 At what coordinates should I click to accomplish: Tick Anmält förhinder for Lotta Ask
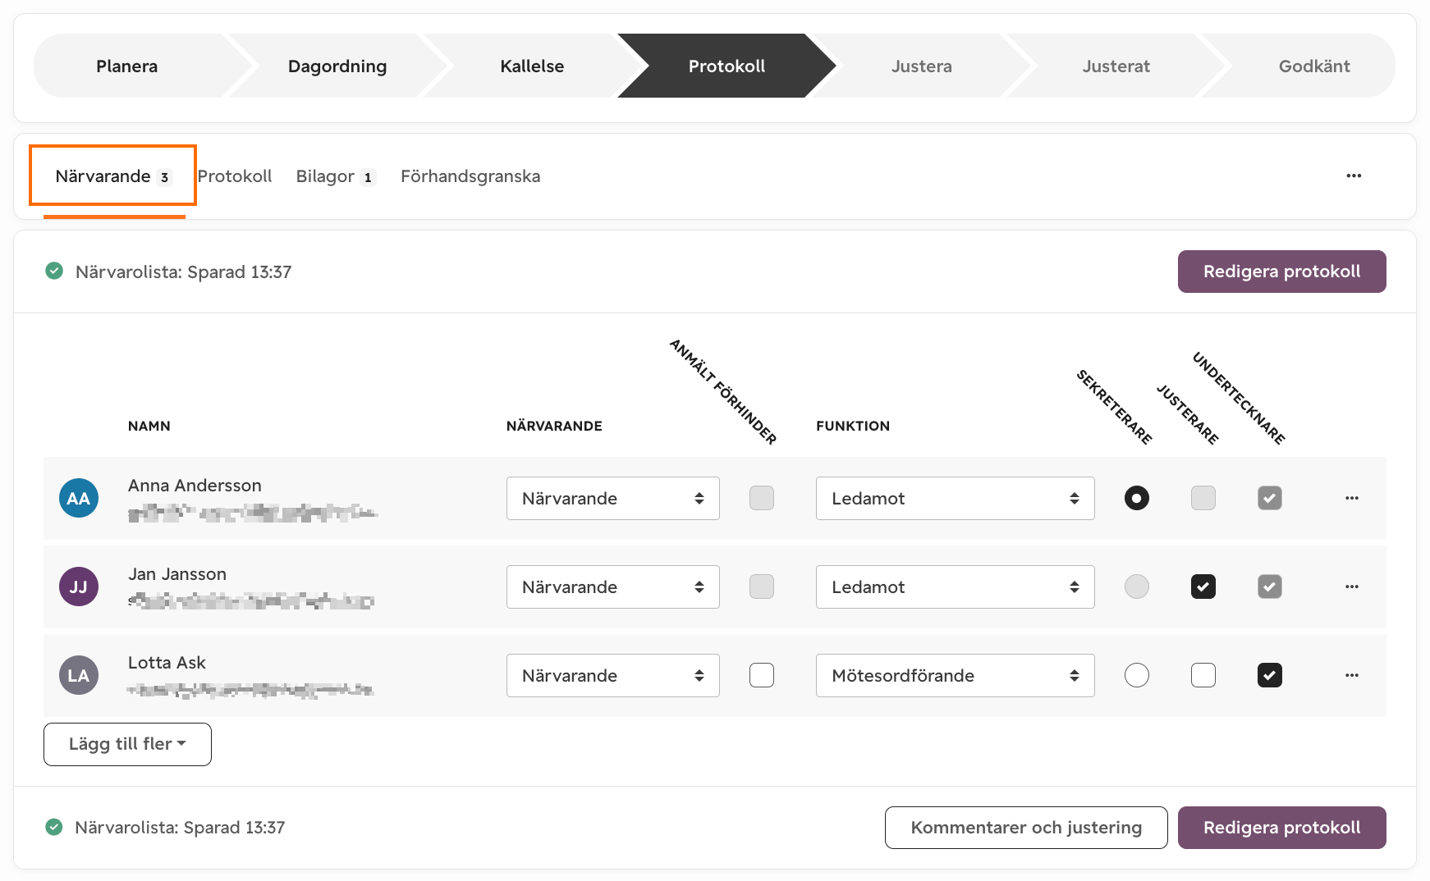pyautogui.click(x=762, y=675)
